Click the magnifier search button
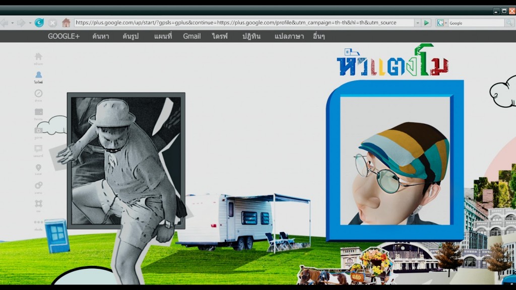Image resolution: width=516 pixels, height=290 pixels. [509, 23]
